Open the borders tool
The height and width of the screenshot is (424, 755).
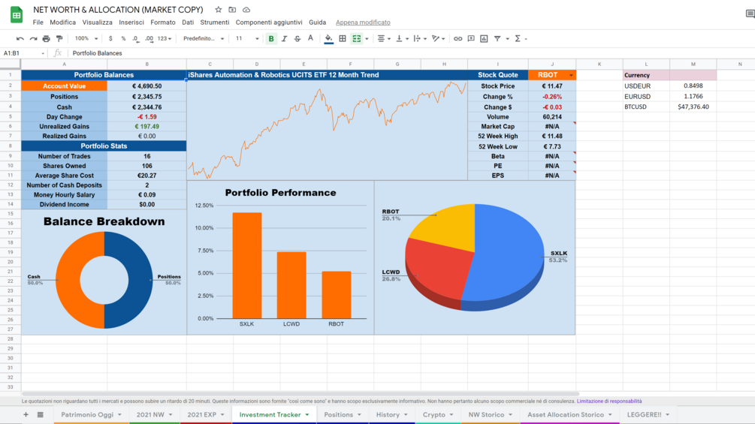coord(343,38)
